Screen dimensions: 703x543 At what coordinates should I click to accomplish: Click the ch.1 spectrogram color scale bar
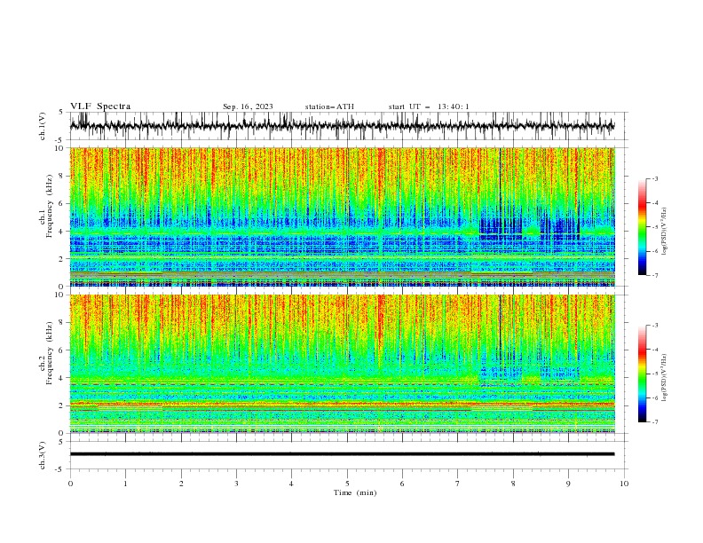(x=642, y=227)
